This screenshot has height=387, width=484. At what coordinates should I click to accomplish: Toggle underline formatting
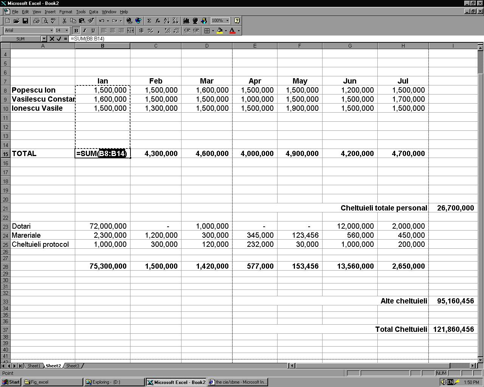click(93, 31)
